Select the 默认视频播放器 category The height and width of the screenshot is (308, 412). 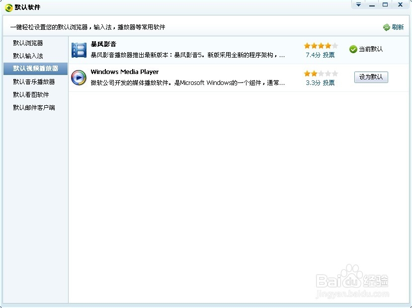pyautogui.click(x=35, y=69)
